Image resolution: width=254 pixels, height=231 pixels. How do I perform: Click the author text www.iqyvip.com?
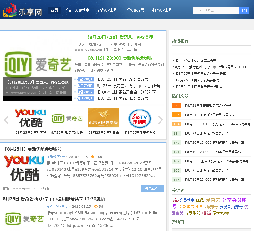(x=26, y=188)
